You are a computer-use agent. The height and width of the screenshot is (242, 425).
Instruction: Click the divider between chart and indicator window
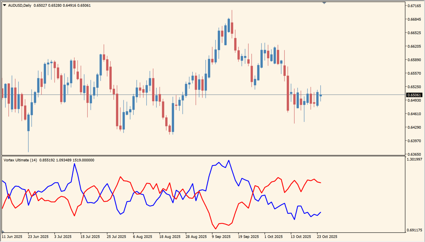204,156
